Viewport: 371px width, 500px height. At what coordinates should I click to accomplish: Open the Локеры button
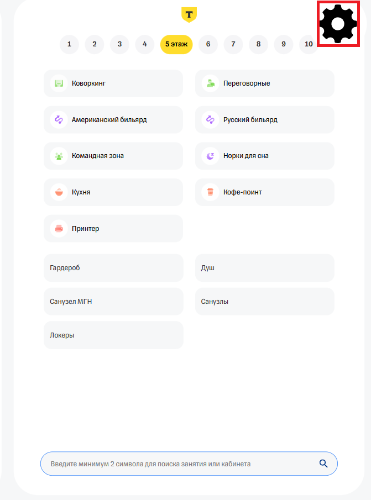113,335
